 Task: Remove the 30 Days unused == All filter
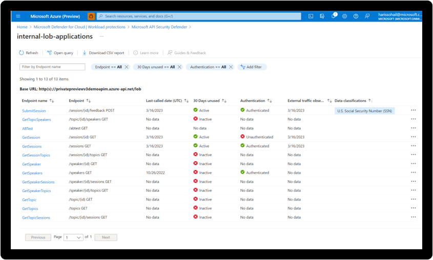(179, 67)
